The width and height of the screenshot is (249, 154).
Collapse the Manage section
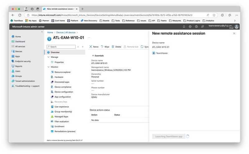[x=49, y=57]
